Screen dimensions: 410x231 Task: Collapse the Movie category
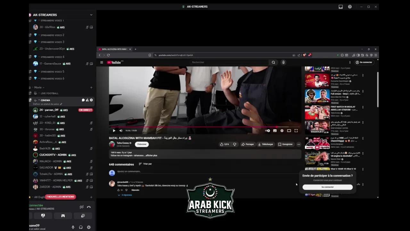click(39, 87)
